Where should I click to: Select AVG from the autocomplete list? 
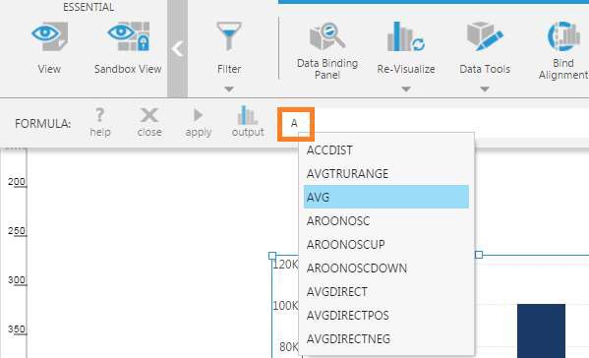[x=386, y=197]
